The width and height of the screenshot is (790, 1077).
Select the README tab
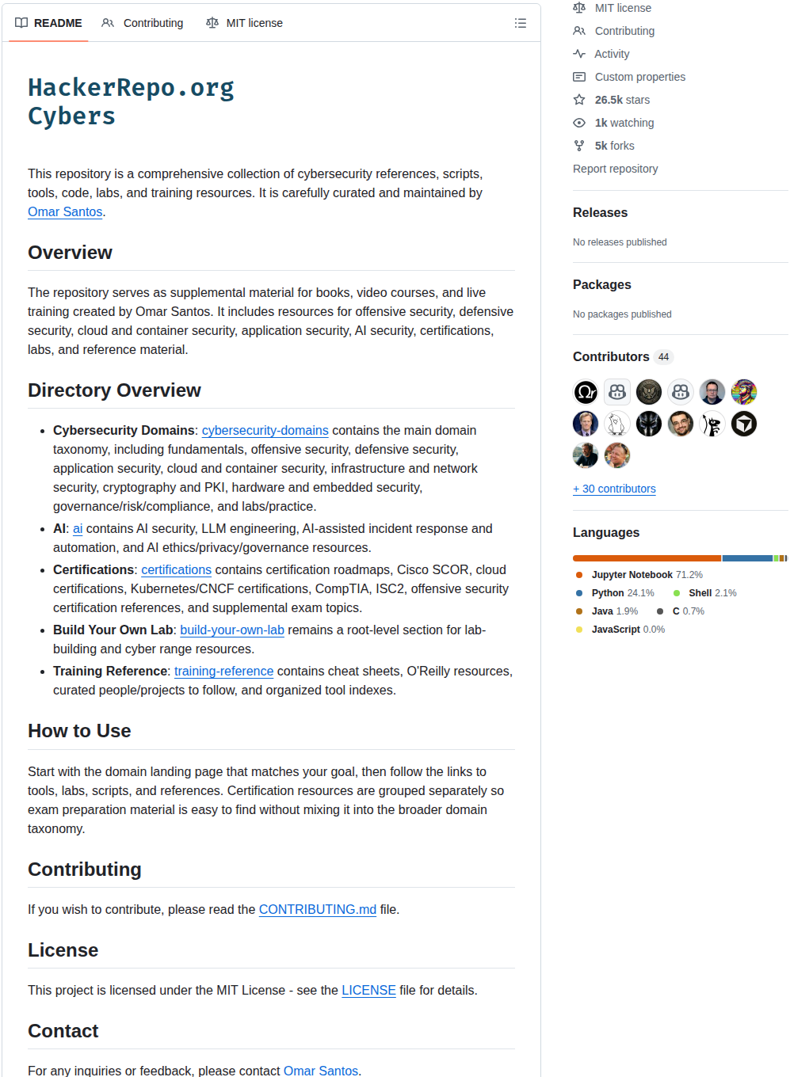(x=49, y=23)
